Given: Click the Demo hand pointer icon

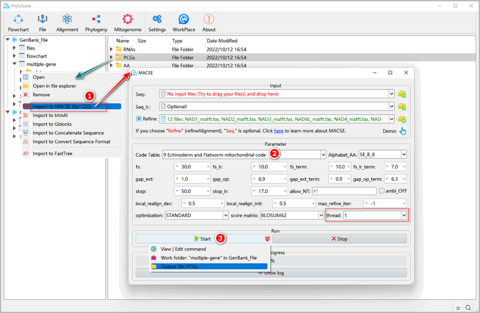Looking at the screenshot, I should [x=403, y=131].
